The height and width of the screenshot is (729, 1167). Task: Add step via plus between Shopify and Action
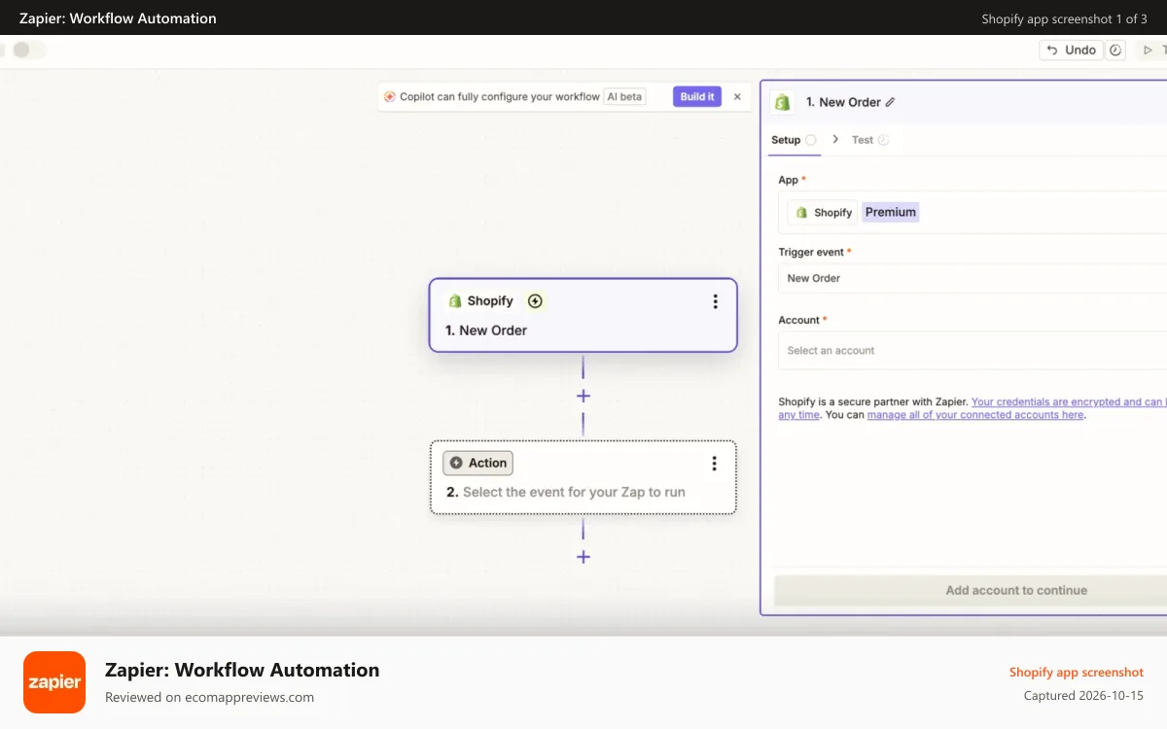coord(583,396)
